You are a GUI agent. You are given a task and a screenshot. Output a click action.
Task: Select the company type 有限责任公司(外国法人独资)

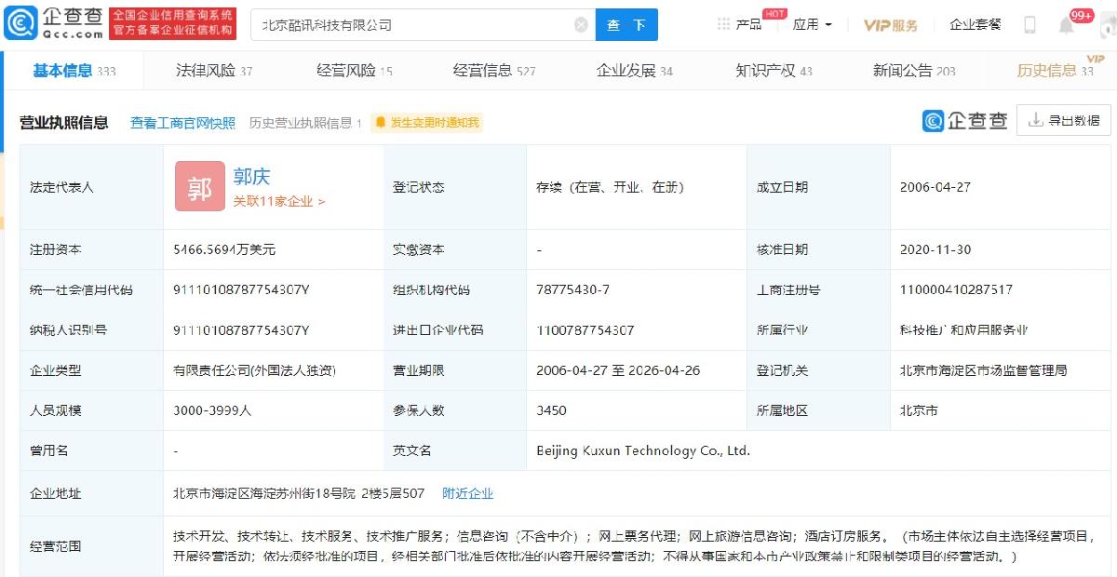click(254, 370)
